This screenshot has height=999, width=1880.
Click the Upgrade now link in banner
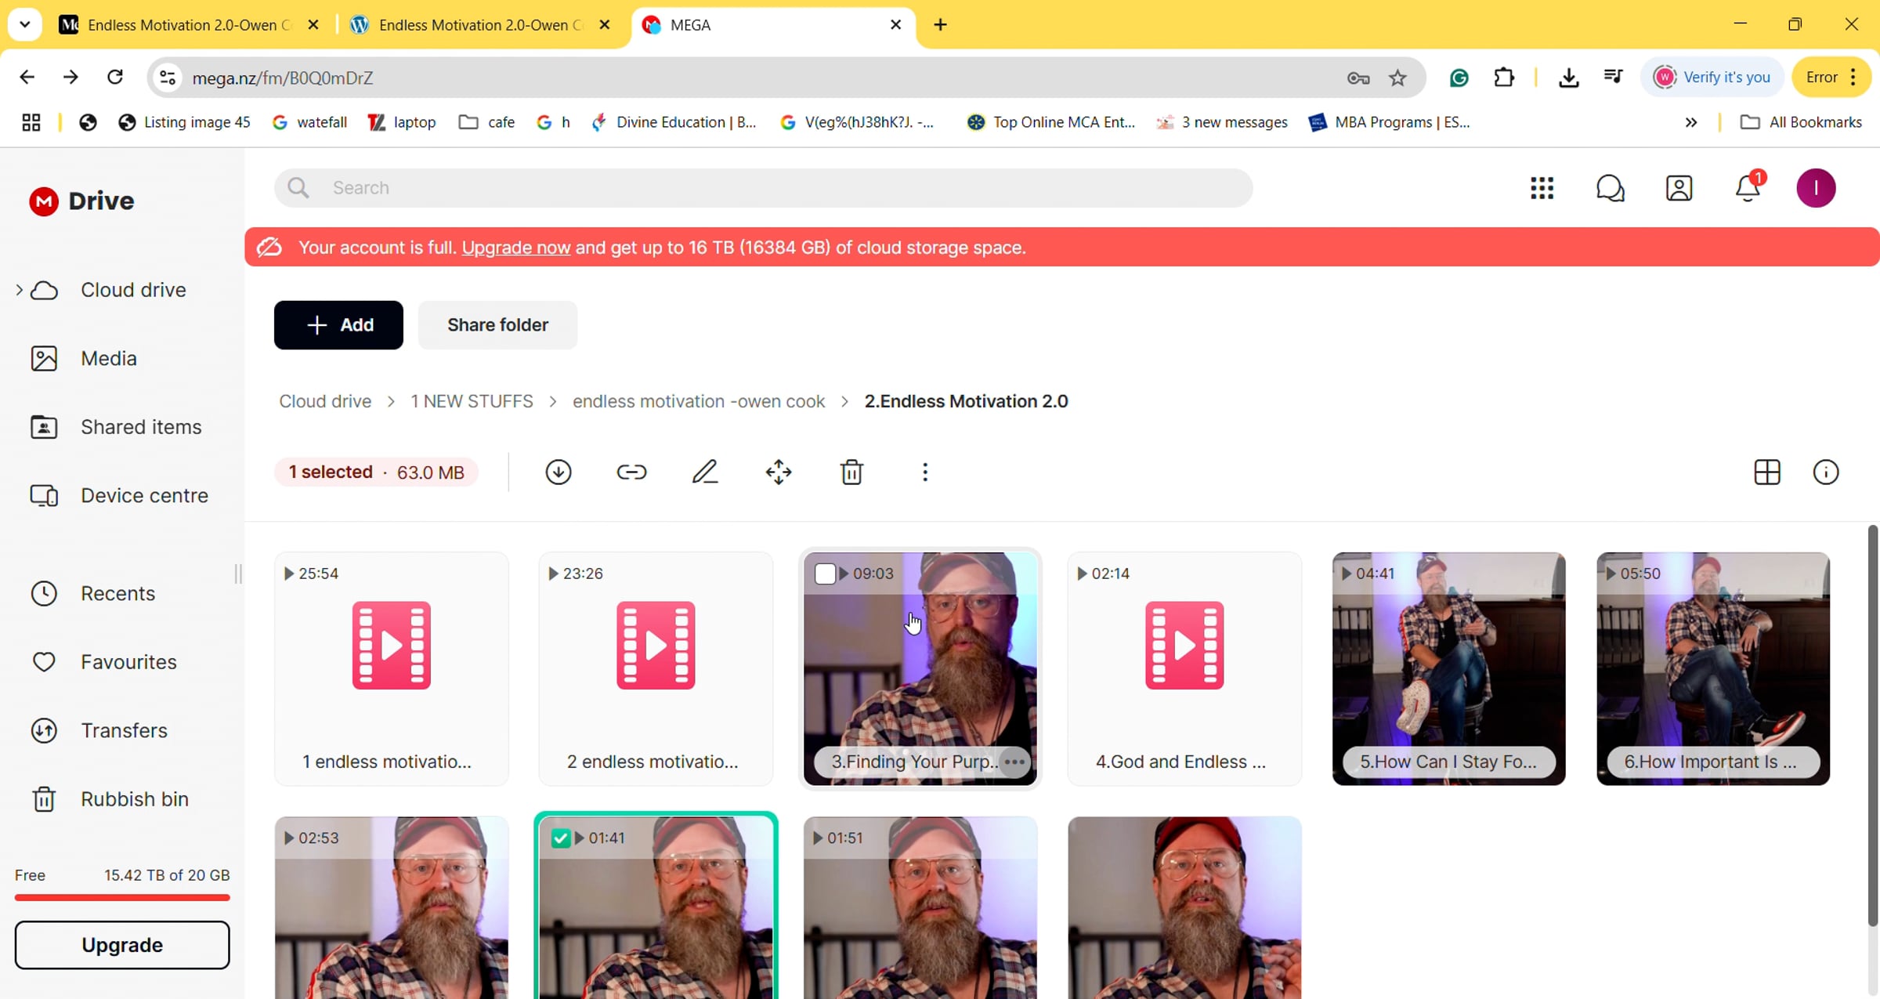[515, 248]
